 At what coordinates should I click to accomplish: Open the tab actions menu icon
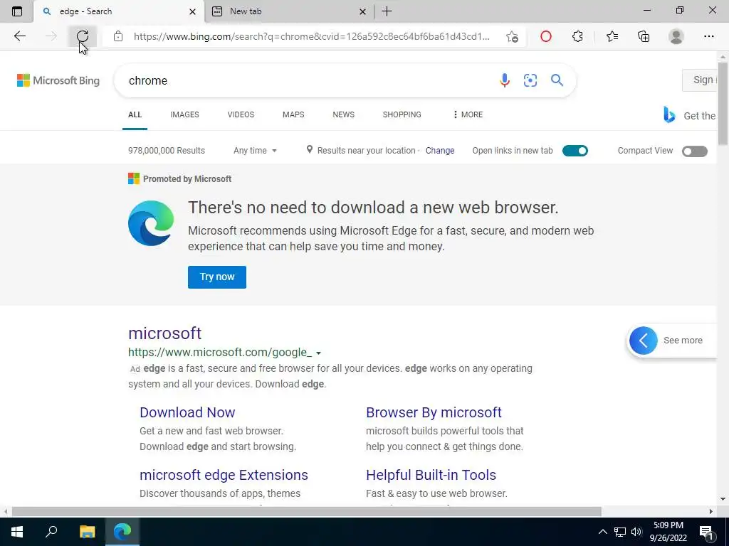[17, 11]
